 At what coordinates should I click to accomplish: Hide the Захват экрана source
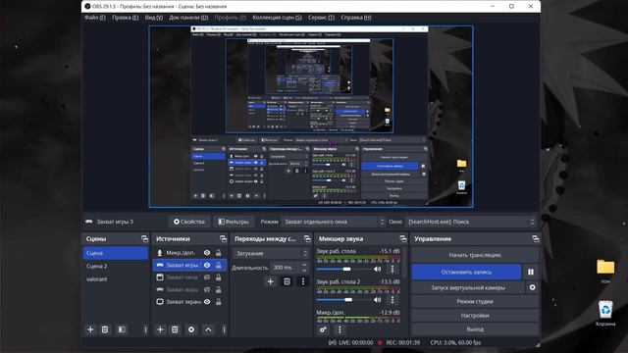pyautogui.click(x=207, y=302)
